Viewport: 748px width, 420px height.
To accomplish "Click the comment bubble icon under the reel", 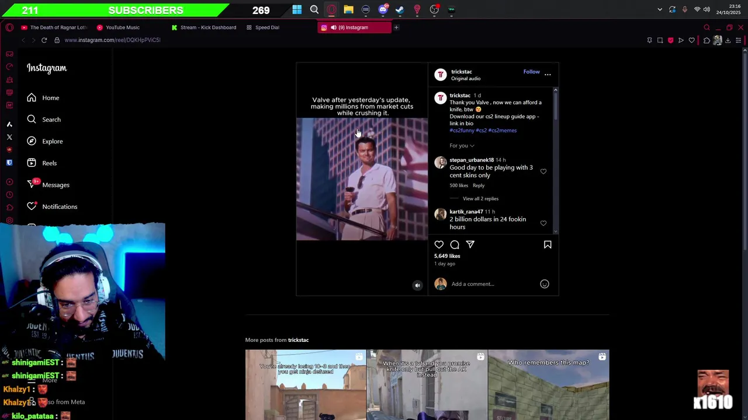I will click(x=455, y=245).
